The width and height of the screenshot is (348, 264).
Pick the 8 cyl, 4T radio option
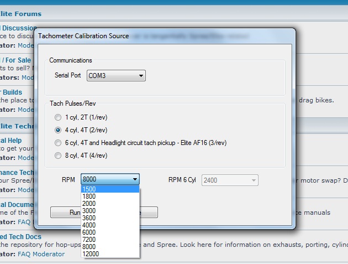tap(58, 156)
